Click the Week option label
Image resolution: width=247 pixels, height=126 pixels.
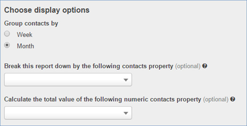[25, 35]
